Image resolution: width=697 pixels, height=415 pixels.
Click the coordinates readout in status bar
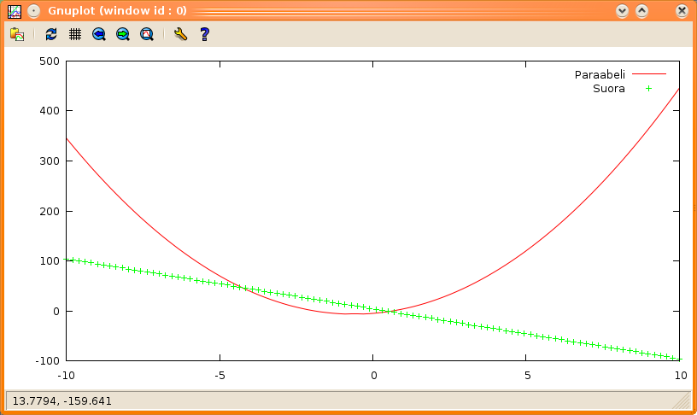61,401
